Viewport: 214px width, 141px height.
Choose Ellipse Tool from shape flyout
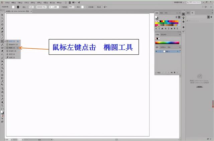click(13, 48)
